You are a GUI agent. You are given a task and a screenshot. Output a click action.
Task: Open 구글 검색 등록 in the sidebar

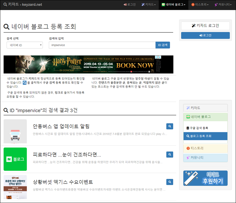[205, 128]
